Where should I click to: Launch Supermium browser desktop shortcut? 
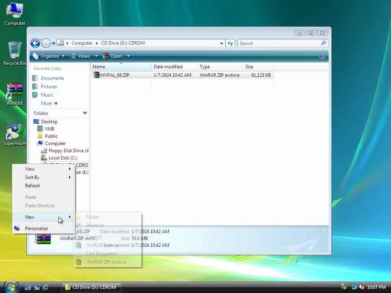tap(15, 134)
